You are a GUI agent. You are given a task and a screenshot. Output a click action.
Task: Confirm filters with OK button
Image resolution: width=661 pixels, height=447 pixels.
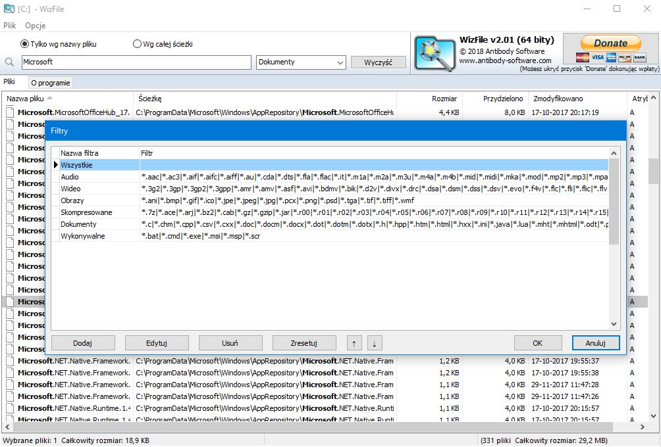538,343
